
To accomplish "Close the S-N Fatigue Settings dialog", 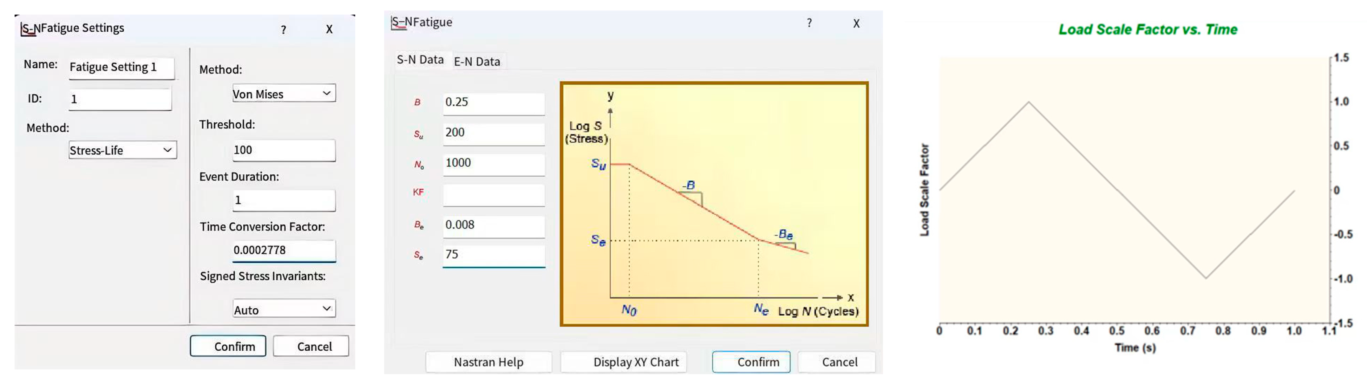I will point(329,30).
